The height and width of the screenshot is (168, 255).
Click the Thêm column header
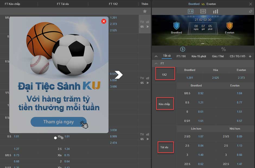click(x=145, y=4)
